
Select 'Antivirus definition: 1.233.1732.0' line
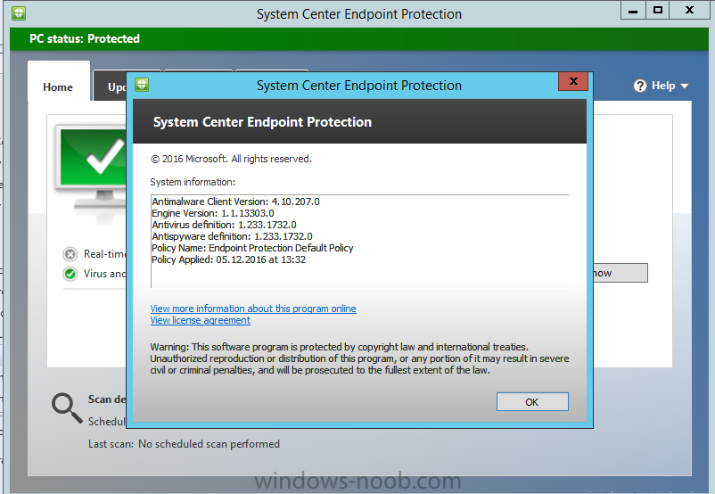tap(224, 225)
